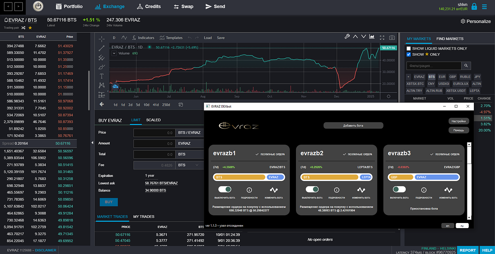Click edit bot icon for evrazb2
This screenshot has height=254, width=495.
[361, 190]
